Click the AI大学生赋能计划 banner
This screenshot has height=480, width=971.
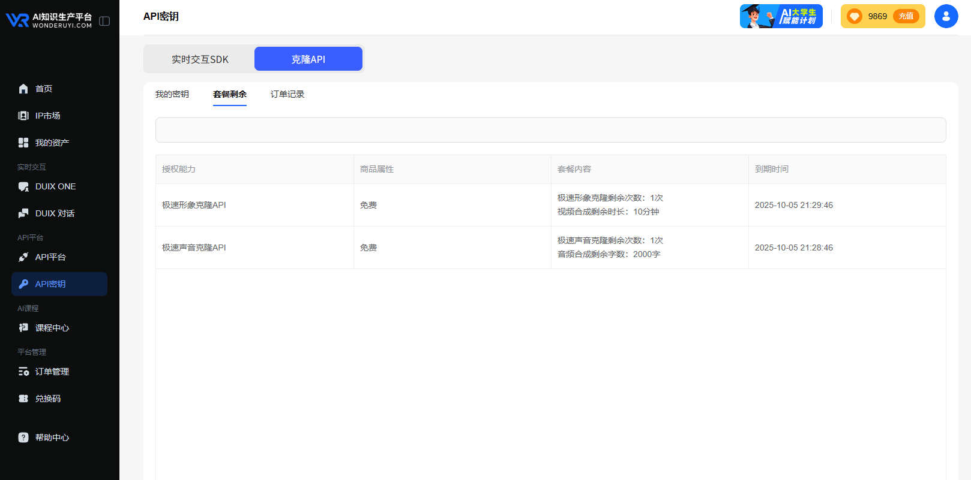[x=781, y=16]
